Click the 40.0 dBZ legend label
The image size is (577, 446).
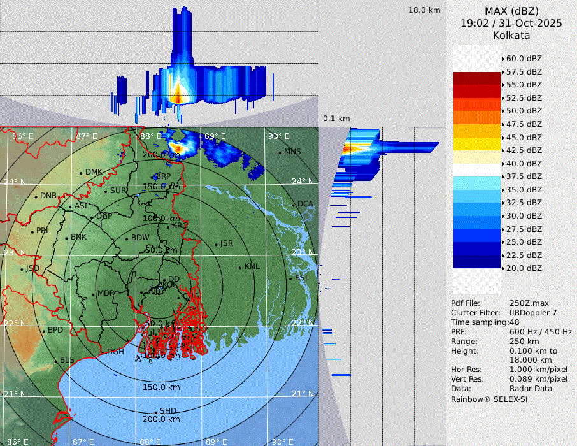point(524,163)
